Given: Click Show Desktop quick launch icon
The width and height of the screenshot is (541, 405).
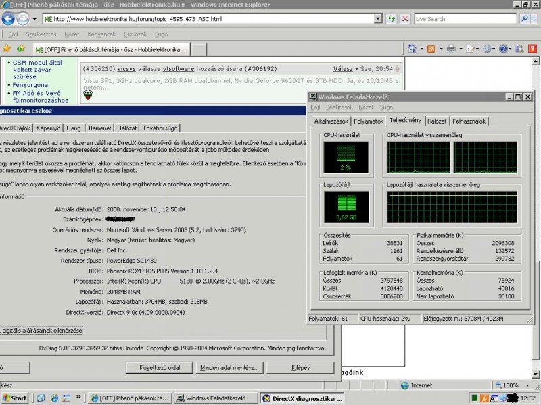Looking at the screenshot, I should coord(41,398).
